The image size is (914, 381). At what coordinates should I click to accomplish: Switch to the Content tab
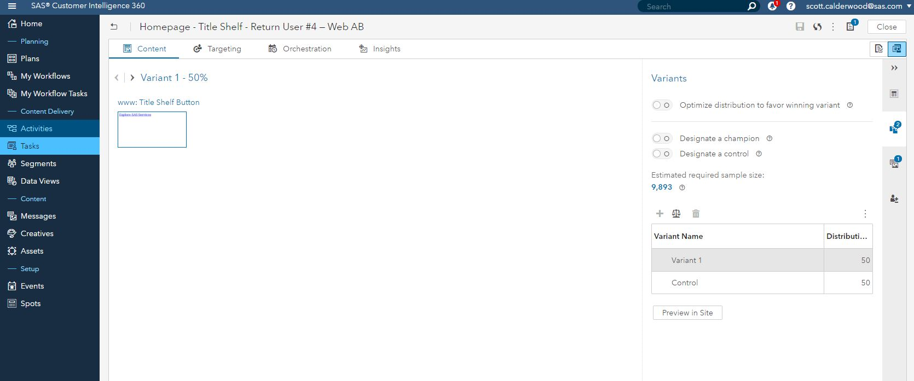144,49
